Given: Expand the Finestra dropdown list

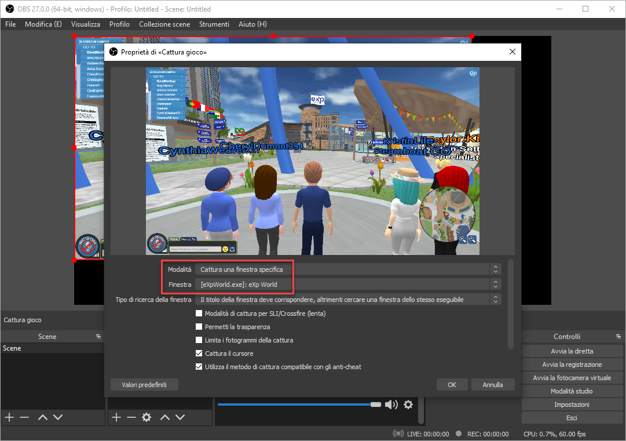Looking at the screenshot, I should [347, 285].
